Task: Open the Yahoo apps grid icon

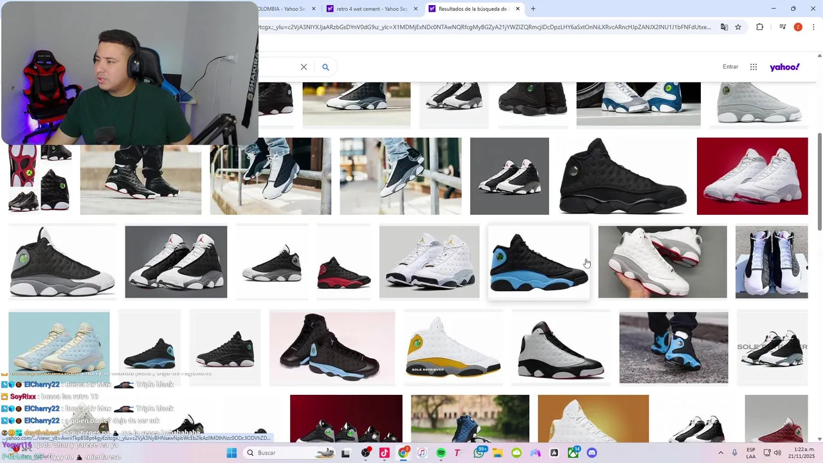Action: coord(754,67)
